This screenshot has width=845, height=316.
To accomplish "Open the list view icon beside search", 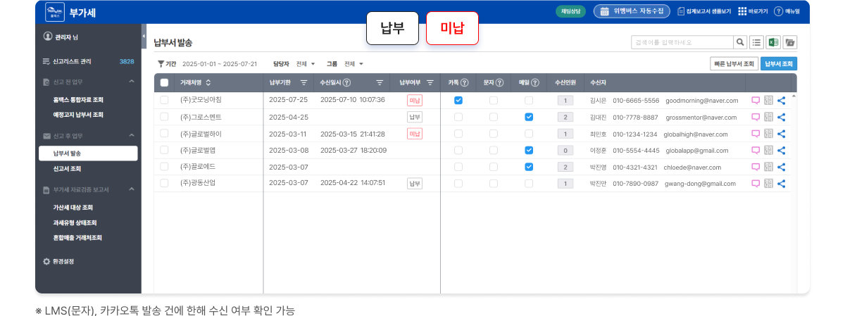I will coord(757,42).
